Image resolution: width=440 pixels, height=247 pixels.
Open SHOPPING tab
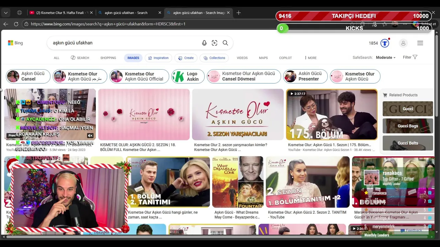tap(108, 58)
